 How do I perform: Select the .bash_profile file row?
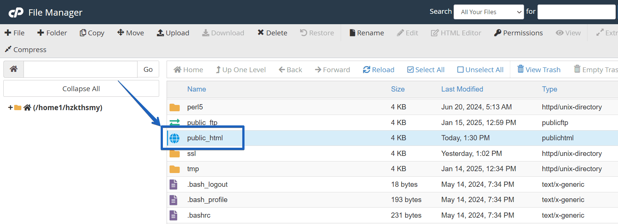[207, 200]
